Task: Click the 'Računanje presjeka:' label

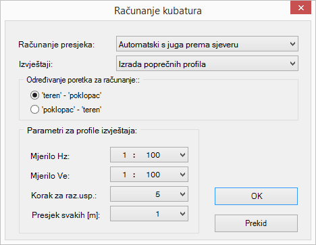Action: tap(57, 45)
